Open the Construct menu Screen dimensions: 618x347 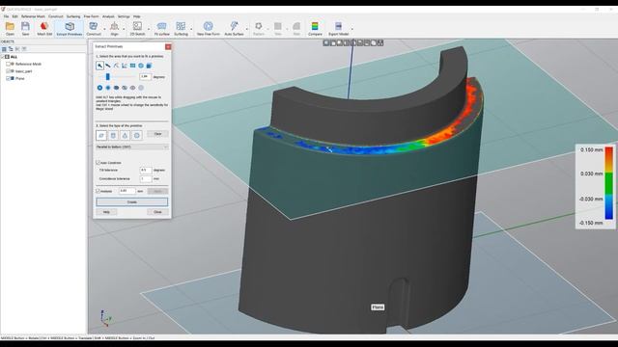point(56,16)
